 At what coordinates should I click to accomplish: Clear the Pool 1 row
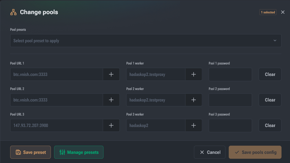pos(270,74)
